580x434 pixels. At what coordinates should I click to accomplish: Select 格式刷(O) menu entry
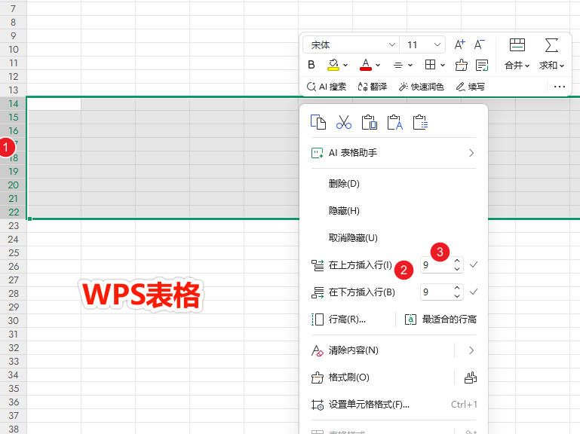point(348,377)
